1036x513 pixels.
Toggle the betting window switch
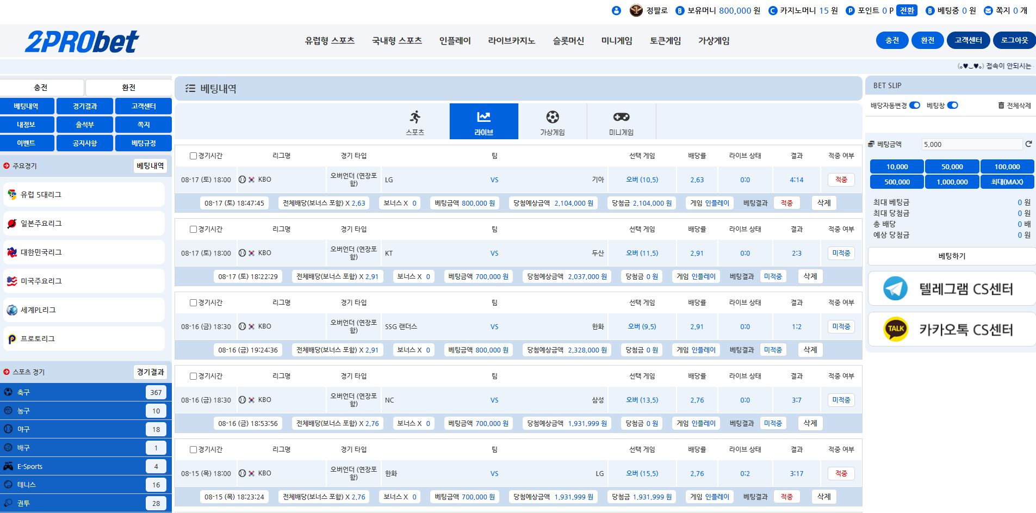click(952, 106)
